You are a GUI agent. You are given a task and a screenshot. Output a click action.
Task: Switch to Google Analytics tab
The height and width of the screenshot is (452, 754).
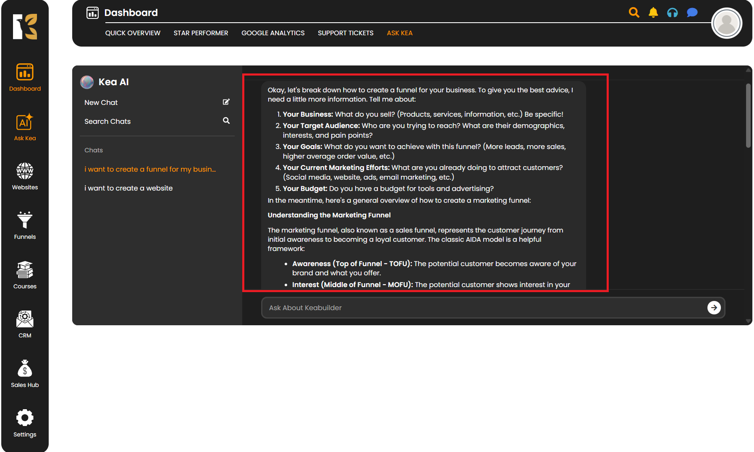click(x=273, y=33)
